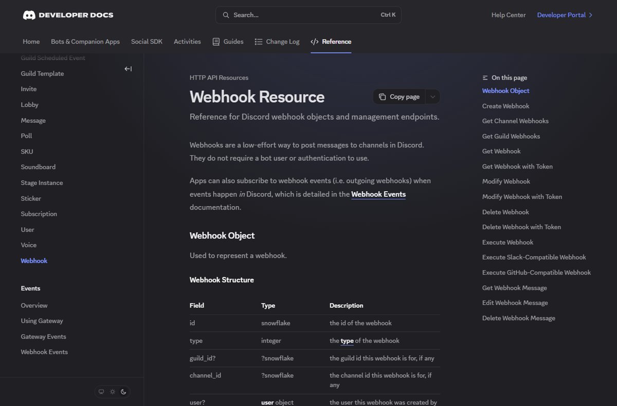Click the Webhook Structure heading

(x=222, y=280)
